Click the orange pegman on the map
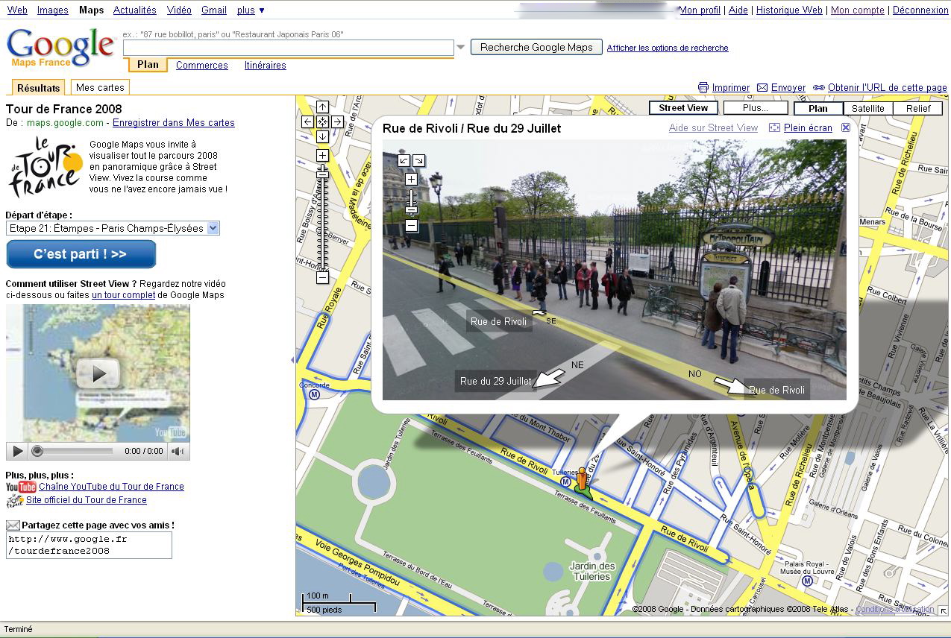 tap(583, 479)
